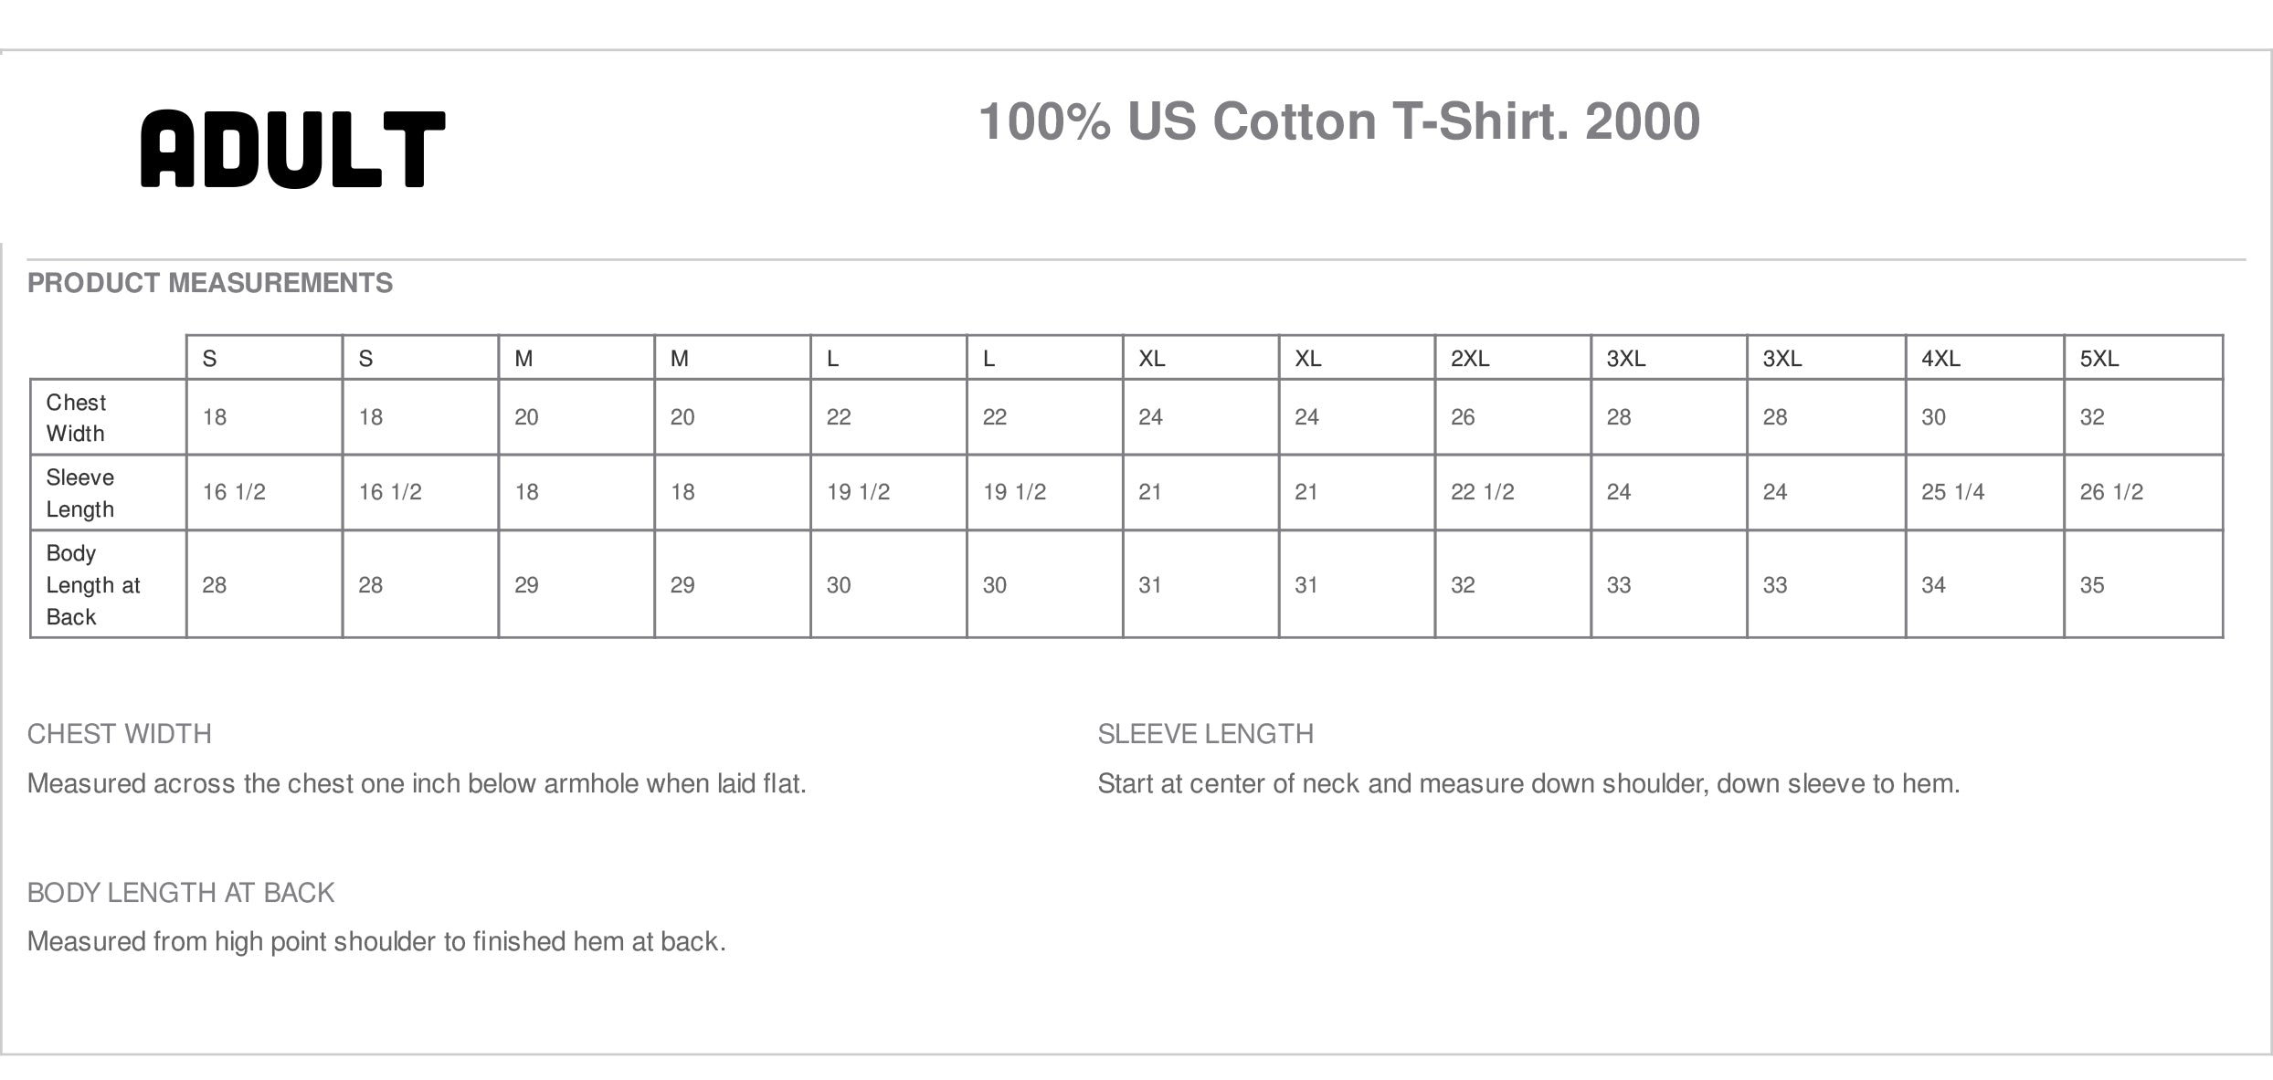Click the CHEST WIDTH description heading
Image resolution: width=2273 pixels, height=1080 pixels.
[x=120, y=734]
